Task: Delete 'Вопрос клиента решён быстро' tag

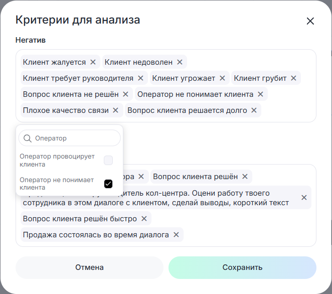Action: pos(144,219)
